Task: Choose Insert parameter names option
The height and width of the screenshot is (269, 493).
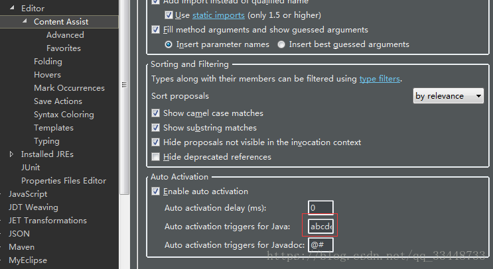Action: (x=169, y=44)
